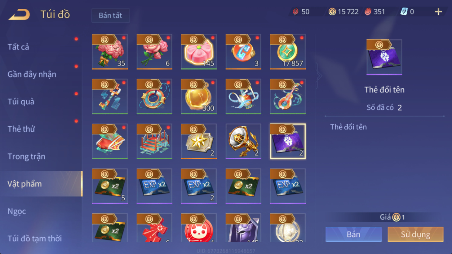The height and width of the screenshot is (254, 452).
Task: Select the pink cake item with 145
Action: (199, 52)
